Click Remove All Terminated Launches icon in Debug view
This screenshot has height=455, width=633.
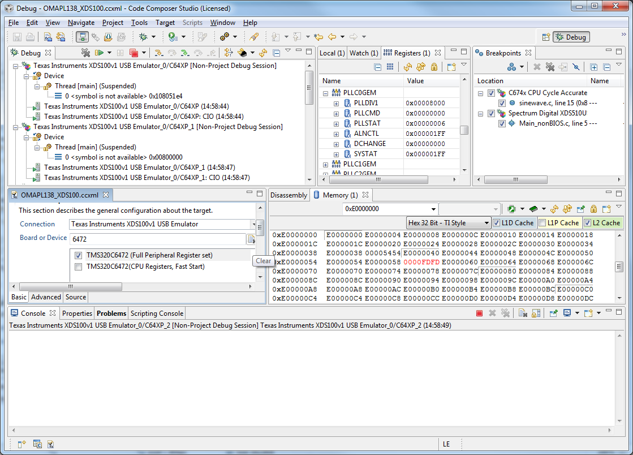coord(85,53)
